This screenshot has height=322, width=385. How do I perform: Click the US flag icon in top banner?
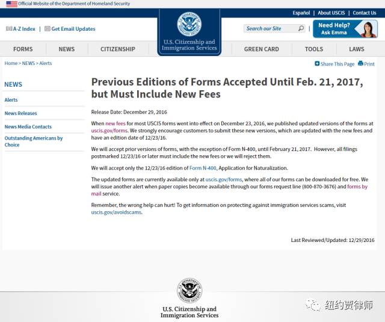click(x=11, y=4)
